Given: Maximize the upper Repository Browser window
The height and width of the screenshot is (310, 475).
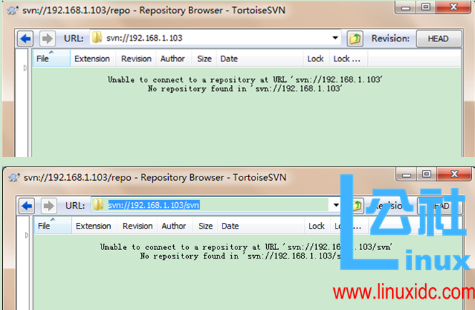Looking at the screenshot, I should (426, 9).
